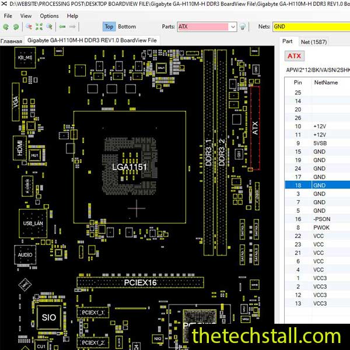Open the View menu
Image resolution: width=350 pixels, height=350 pixels.
point(26,16)
